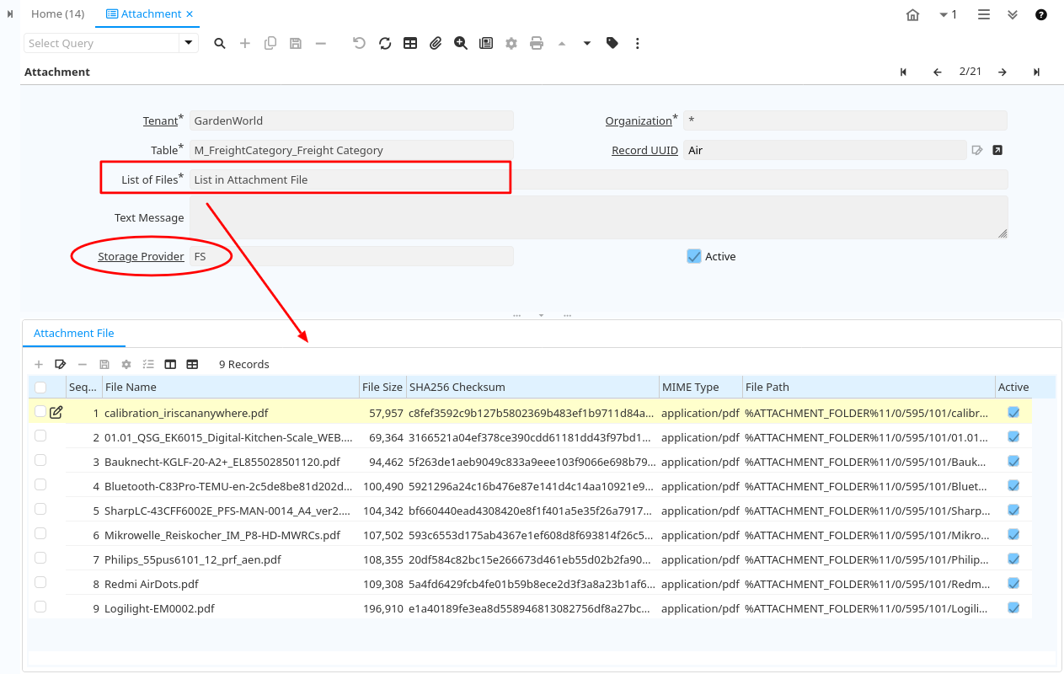This screenshot has width=1064, height=674.
Task: Click the Print icon in toolbar
Action: 537,43
